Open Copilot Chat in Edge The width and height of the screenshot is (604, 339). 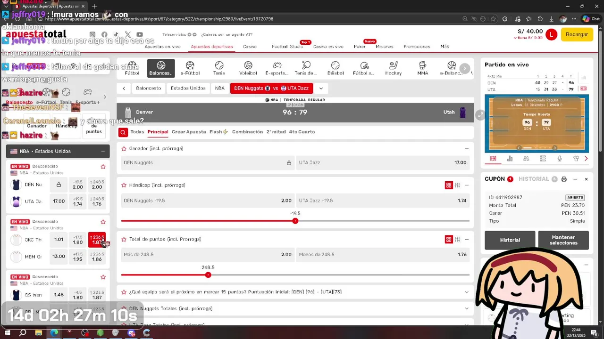pos(591,19)
